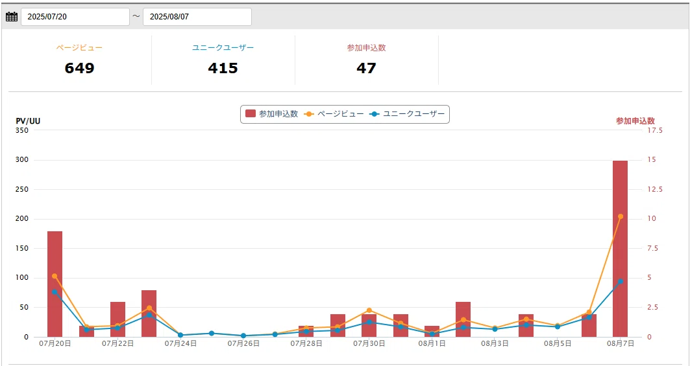Toggle 参加申込数 series in the chart legend
This screenshot has height=366, width=690.
click(x=271, y=114)
